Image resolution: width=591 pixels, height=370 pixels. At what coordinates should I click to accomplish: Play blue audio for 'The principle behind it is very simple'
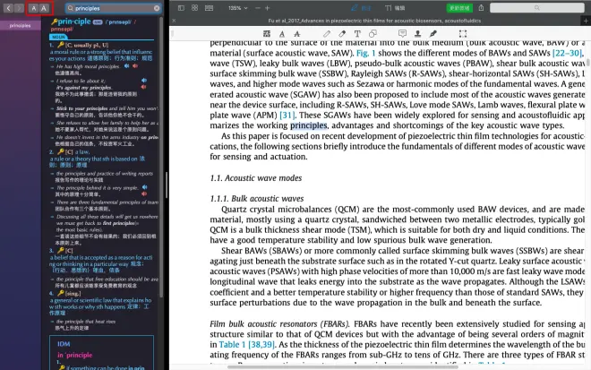(145, 187)
